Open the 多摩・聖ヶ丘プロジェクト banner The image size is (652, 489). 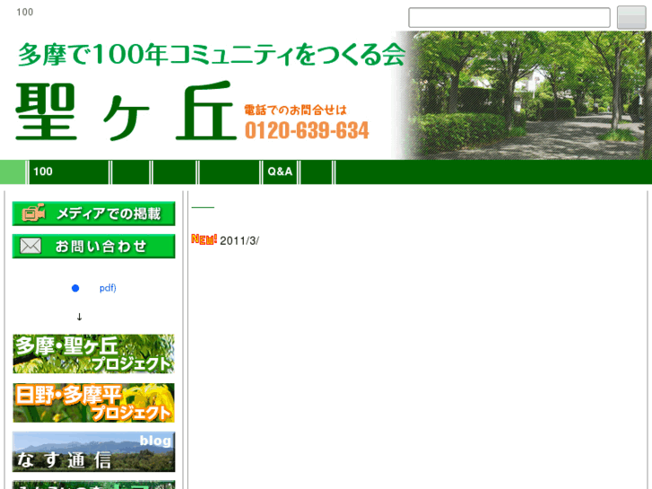click(93, 354)
